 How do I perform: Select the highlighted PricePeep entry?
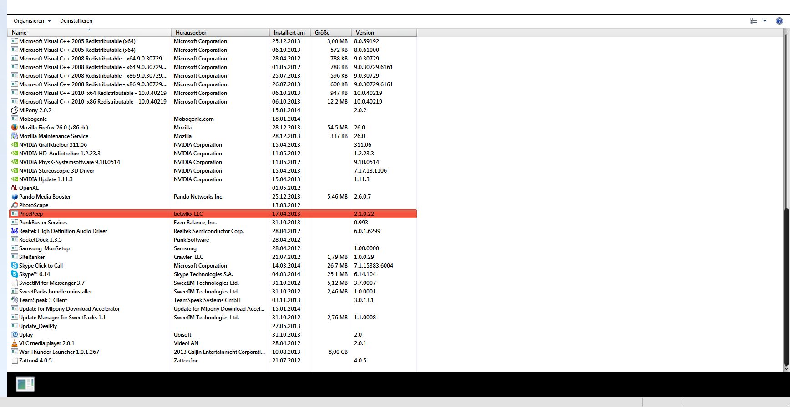coord(31,214)
